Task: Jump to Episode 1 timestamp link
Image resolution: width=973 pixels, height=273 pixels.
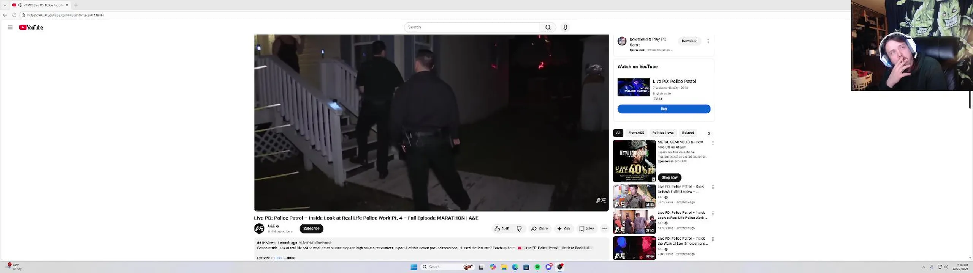Action: tap(279, 258)
